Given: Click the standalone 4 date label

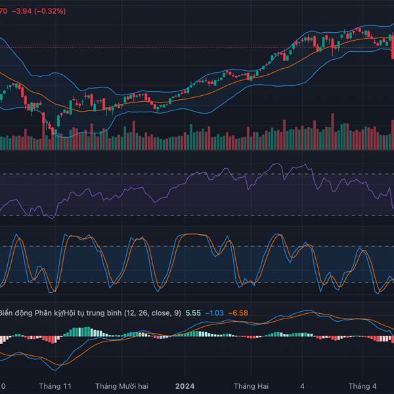Looking at the screenshot, I should coord(302,386).
